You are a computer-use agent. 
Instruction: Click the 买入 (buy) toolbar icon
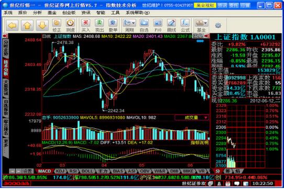pos(85,26)
